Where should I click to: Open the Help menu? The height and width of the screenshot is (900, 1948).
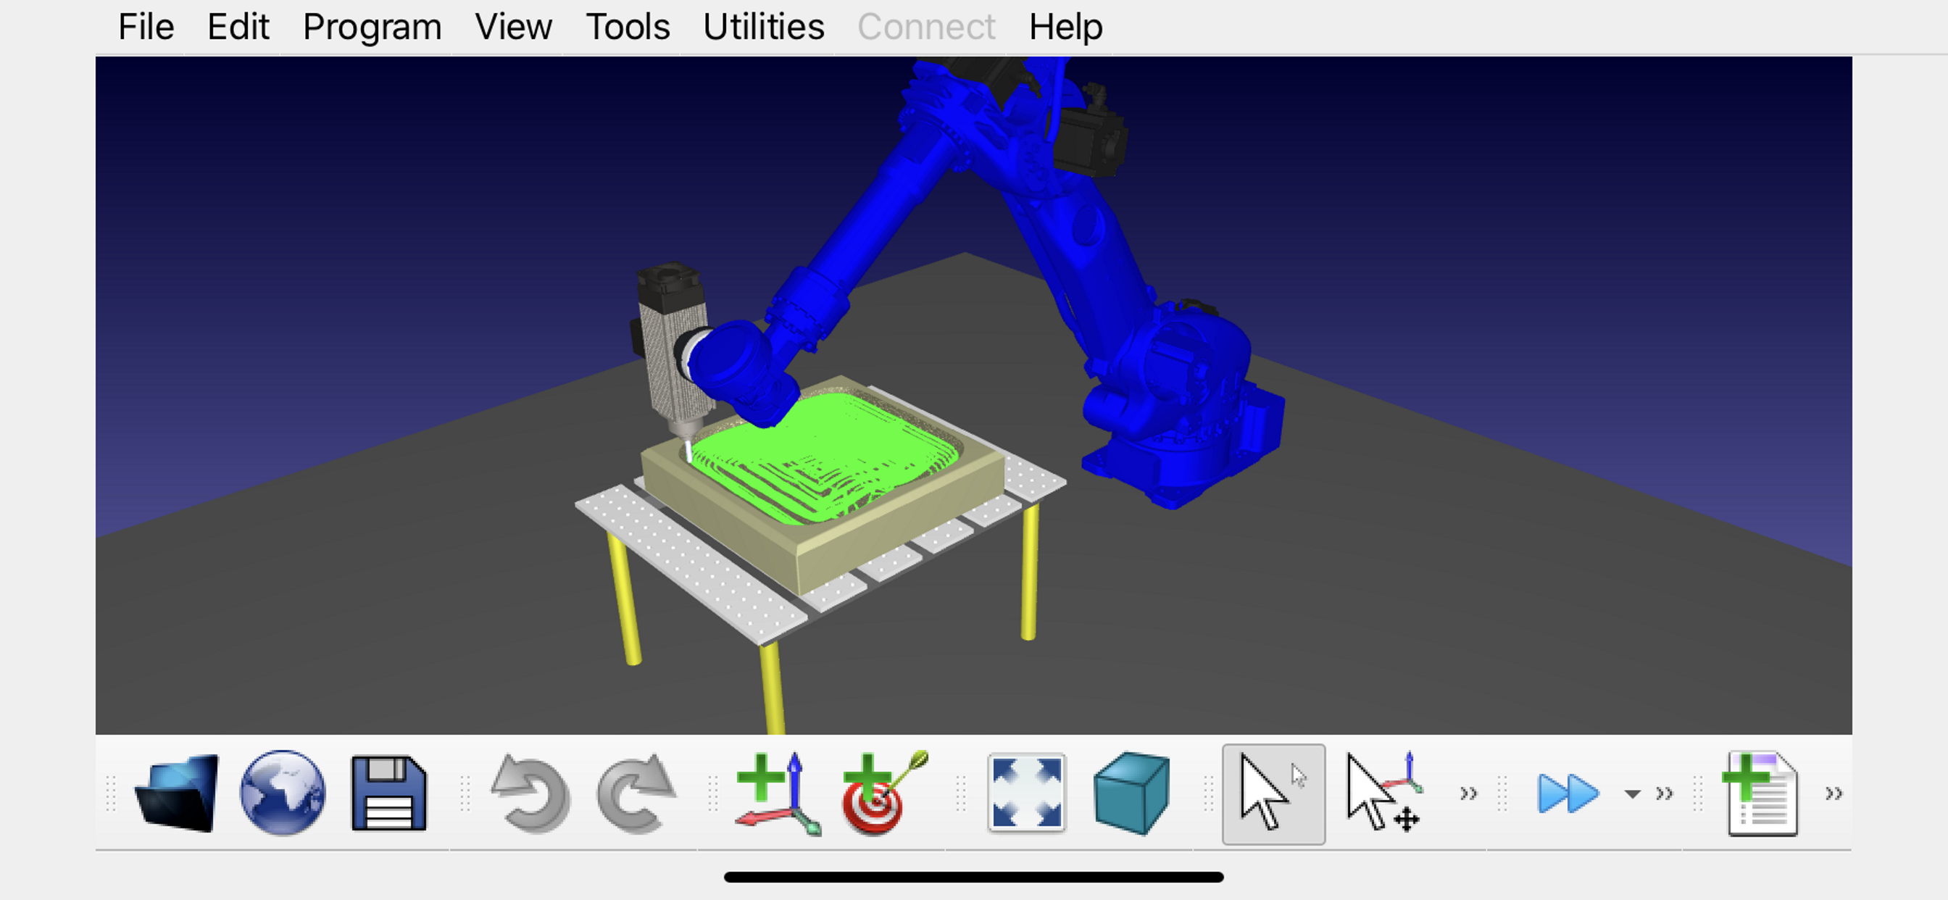pyautogui.click(x=1065, y=28)
